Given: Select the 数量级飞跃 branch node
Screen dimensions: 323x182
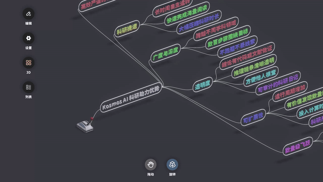Looking at the screenshot, I should [298, 146].
